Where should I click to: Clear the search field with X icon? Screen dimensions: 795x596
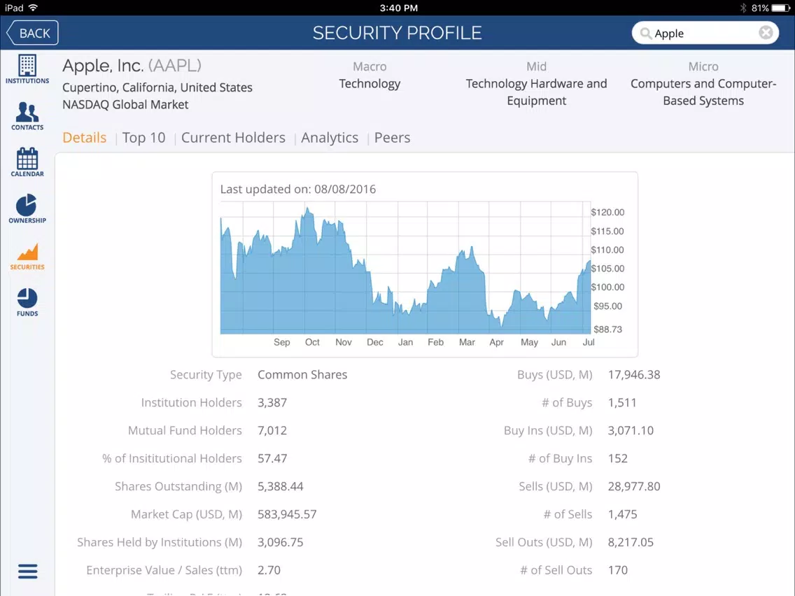click(x=766, y=33)
